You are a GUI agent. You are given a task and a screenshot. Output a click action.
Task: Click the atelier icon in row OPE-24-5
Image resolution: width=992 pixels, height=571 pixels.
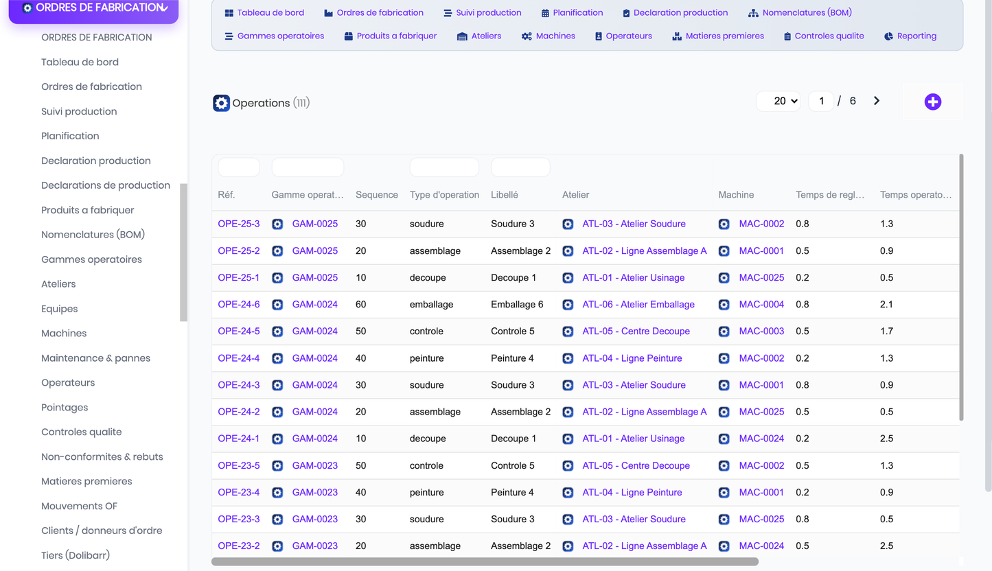(568, 331)
